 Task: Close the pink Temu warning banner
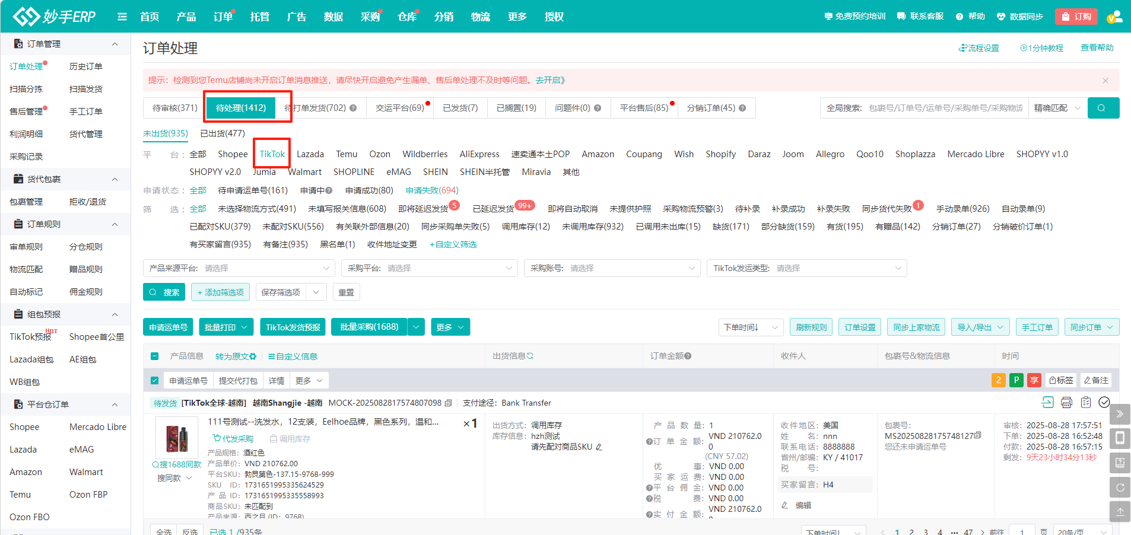coord(1105,81)
